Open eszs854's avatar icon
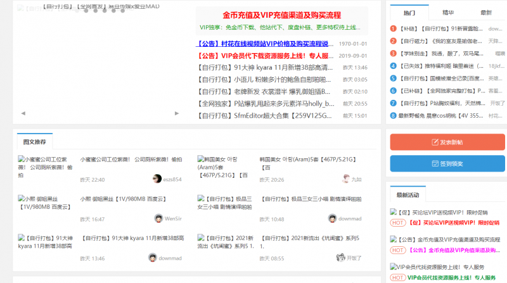The image size is (507, 283). 157,179
